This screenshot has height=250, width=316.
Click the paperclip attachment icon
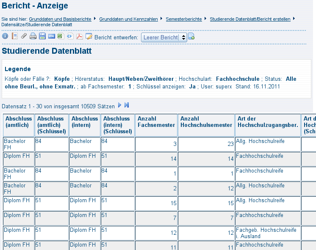tap(24, 36)
